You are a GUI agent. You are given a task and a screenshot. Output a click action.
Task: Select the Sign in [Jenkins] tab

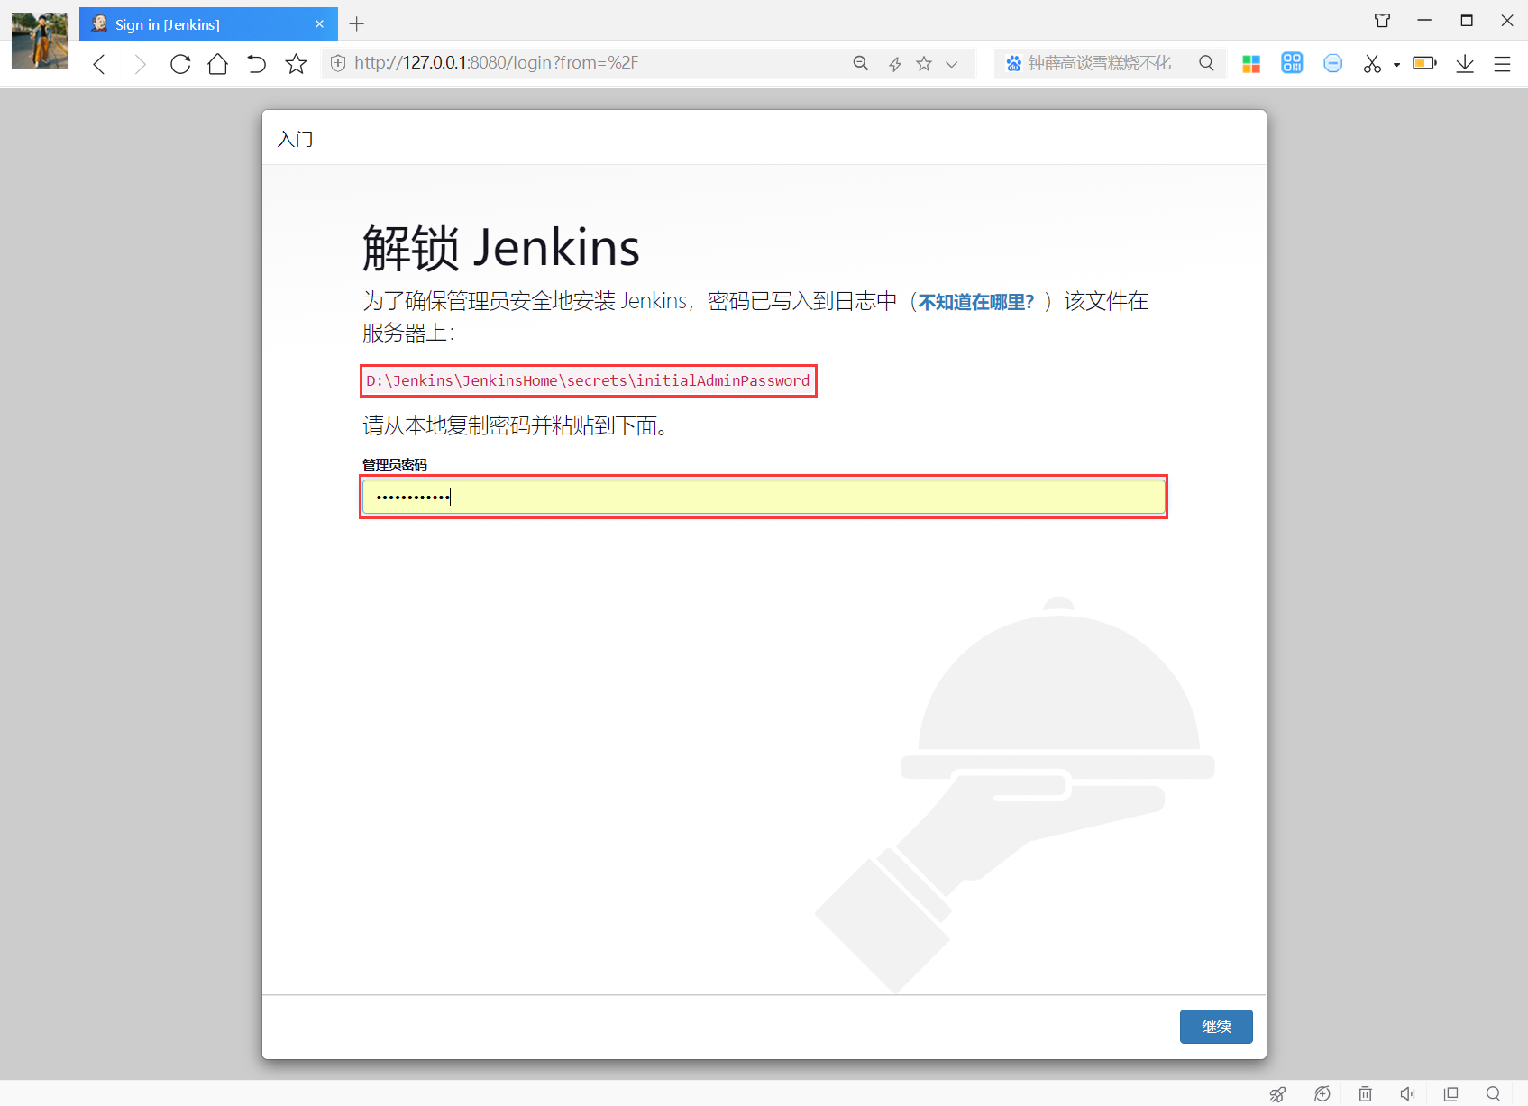[208, 24]
